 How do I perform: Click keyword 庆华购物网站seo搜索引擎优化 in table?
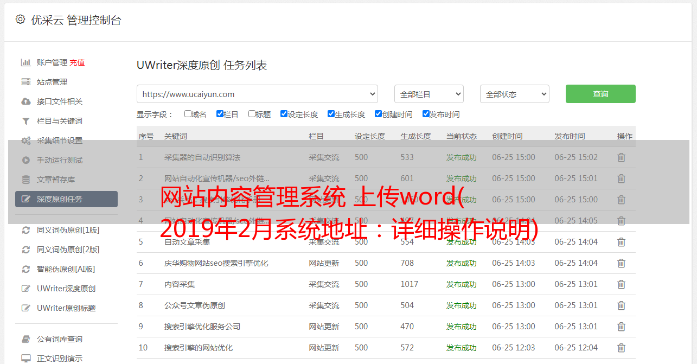coord(216,263)
